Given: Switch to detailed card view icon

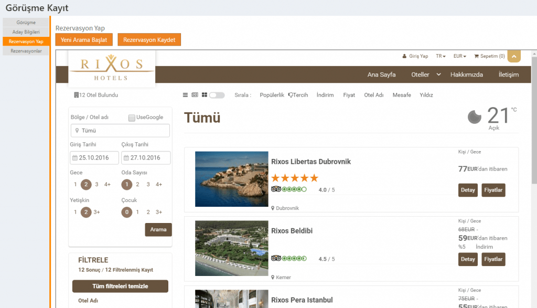Looking at the screenshot, I should click(195, 95).
